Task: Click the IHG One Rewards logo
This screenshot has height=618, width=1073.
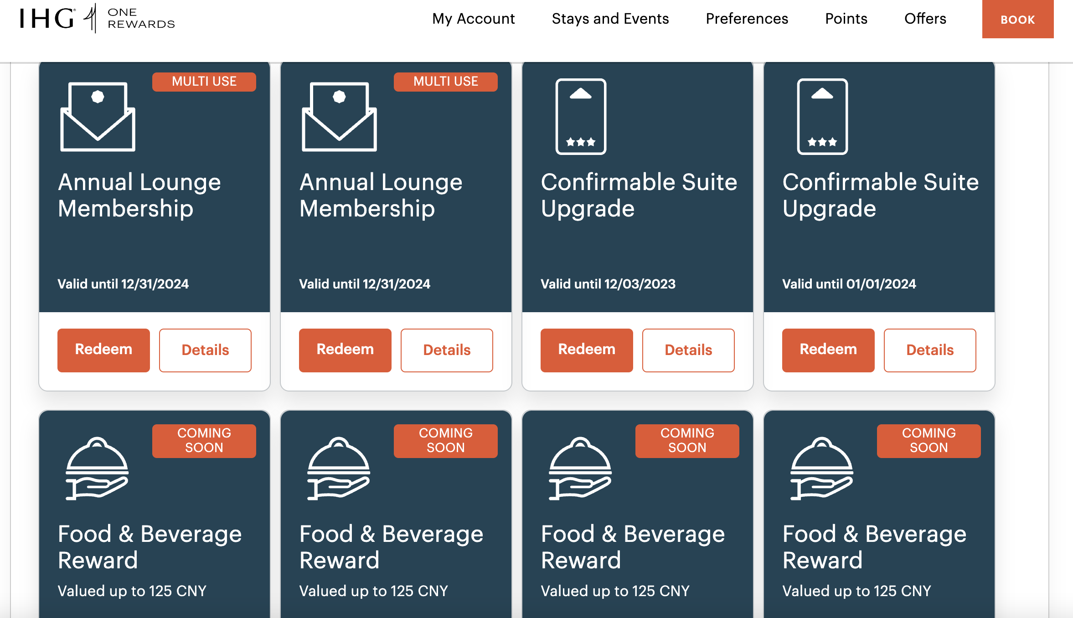Action: click(98, 18)
